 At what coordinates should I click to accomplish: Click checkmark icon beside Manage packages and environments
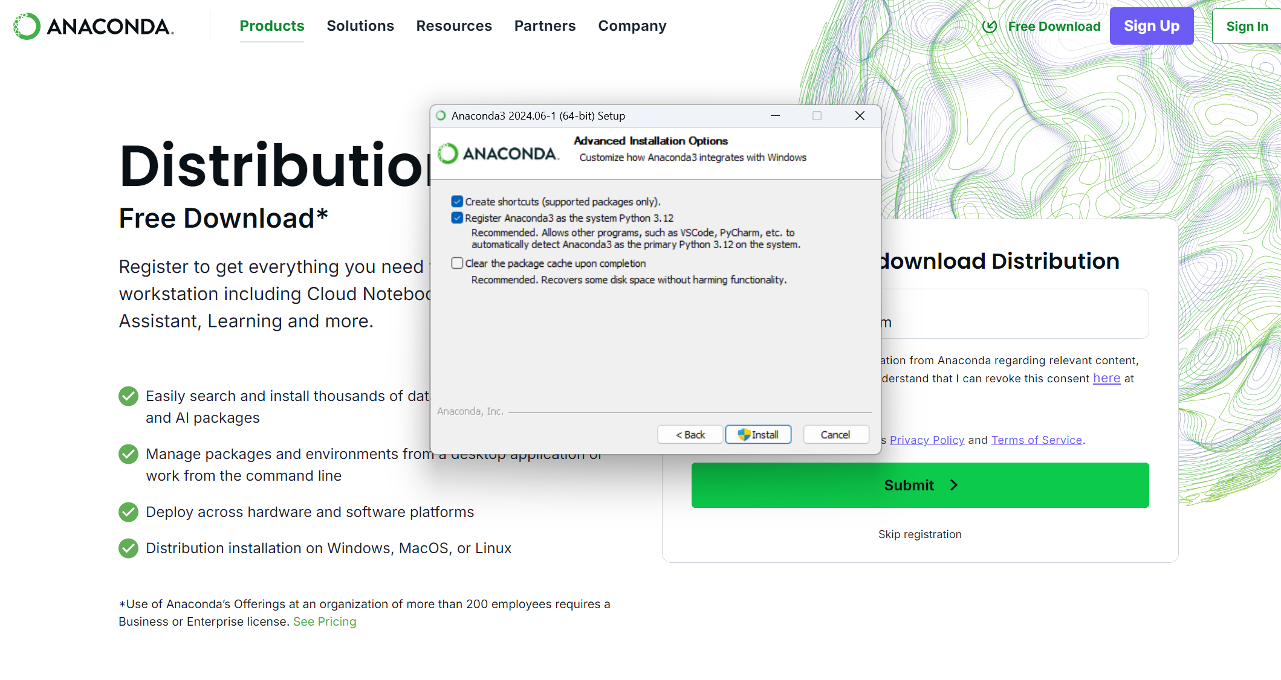128,454
